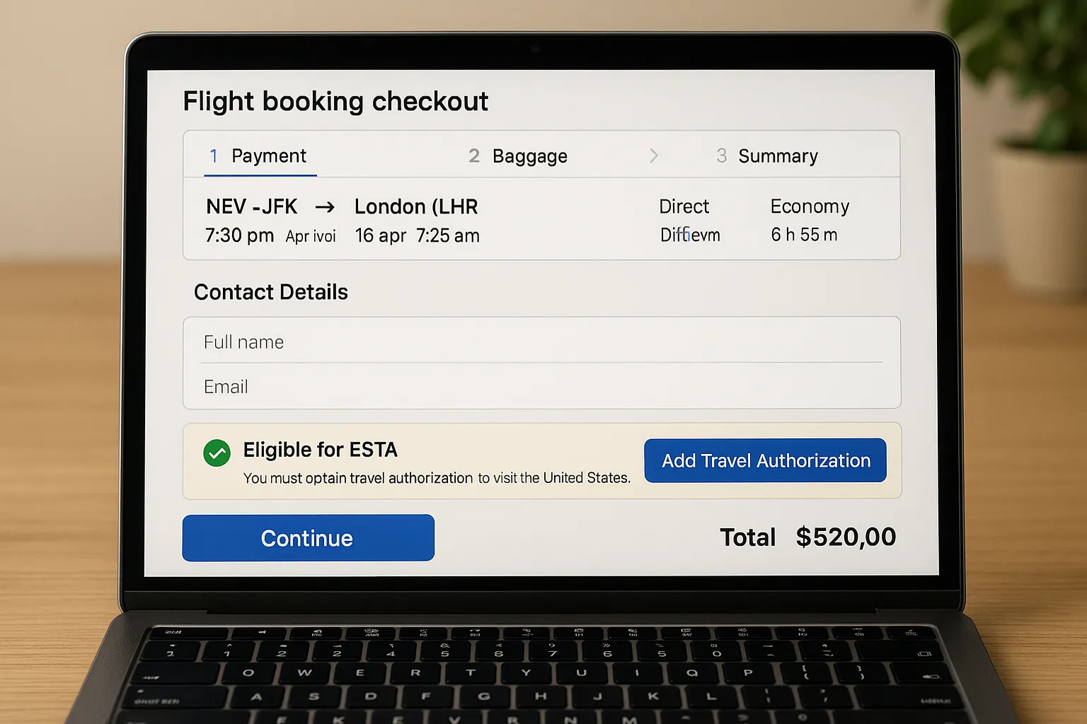Click the step number 1 indicator
Viewport: 1087px width, 724px height.
pyautogui.click(x=214, y=156)
